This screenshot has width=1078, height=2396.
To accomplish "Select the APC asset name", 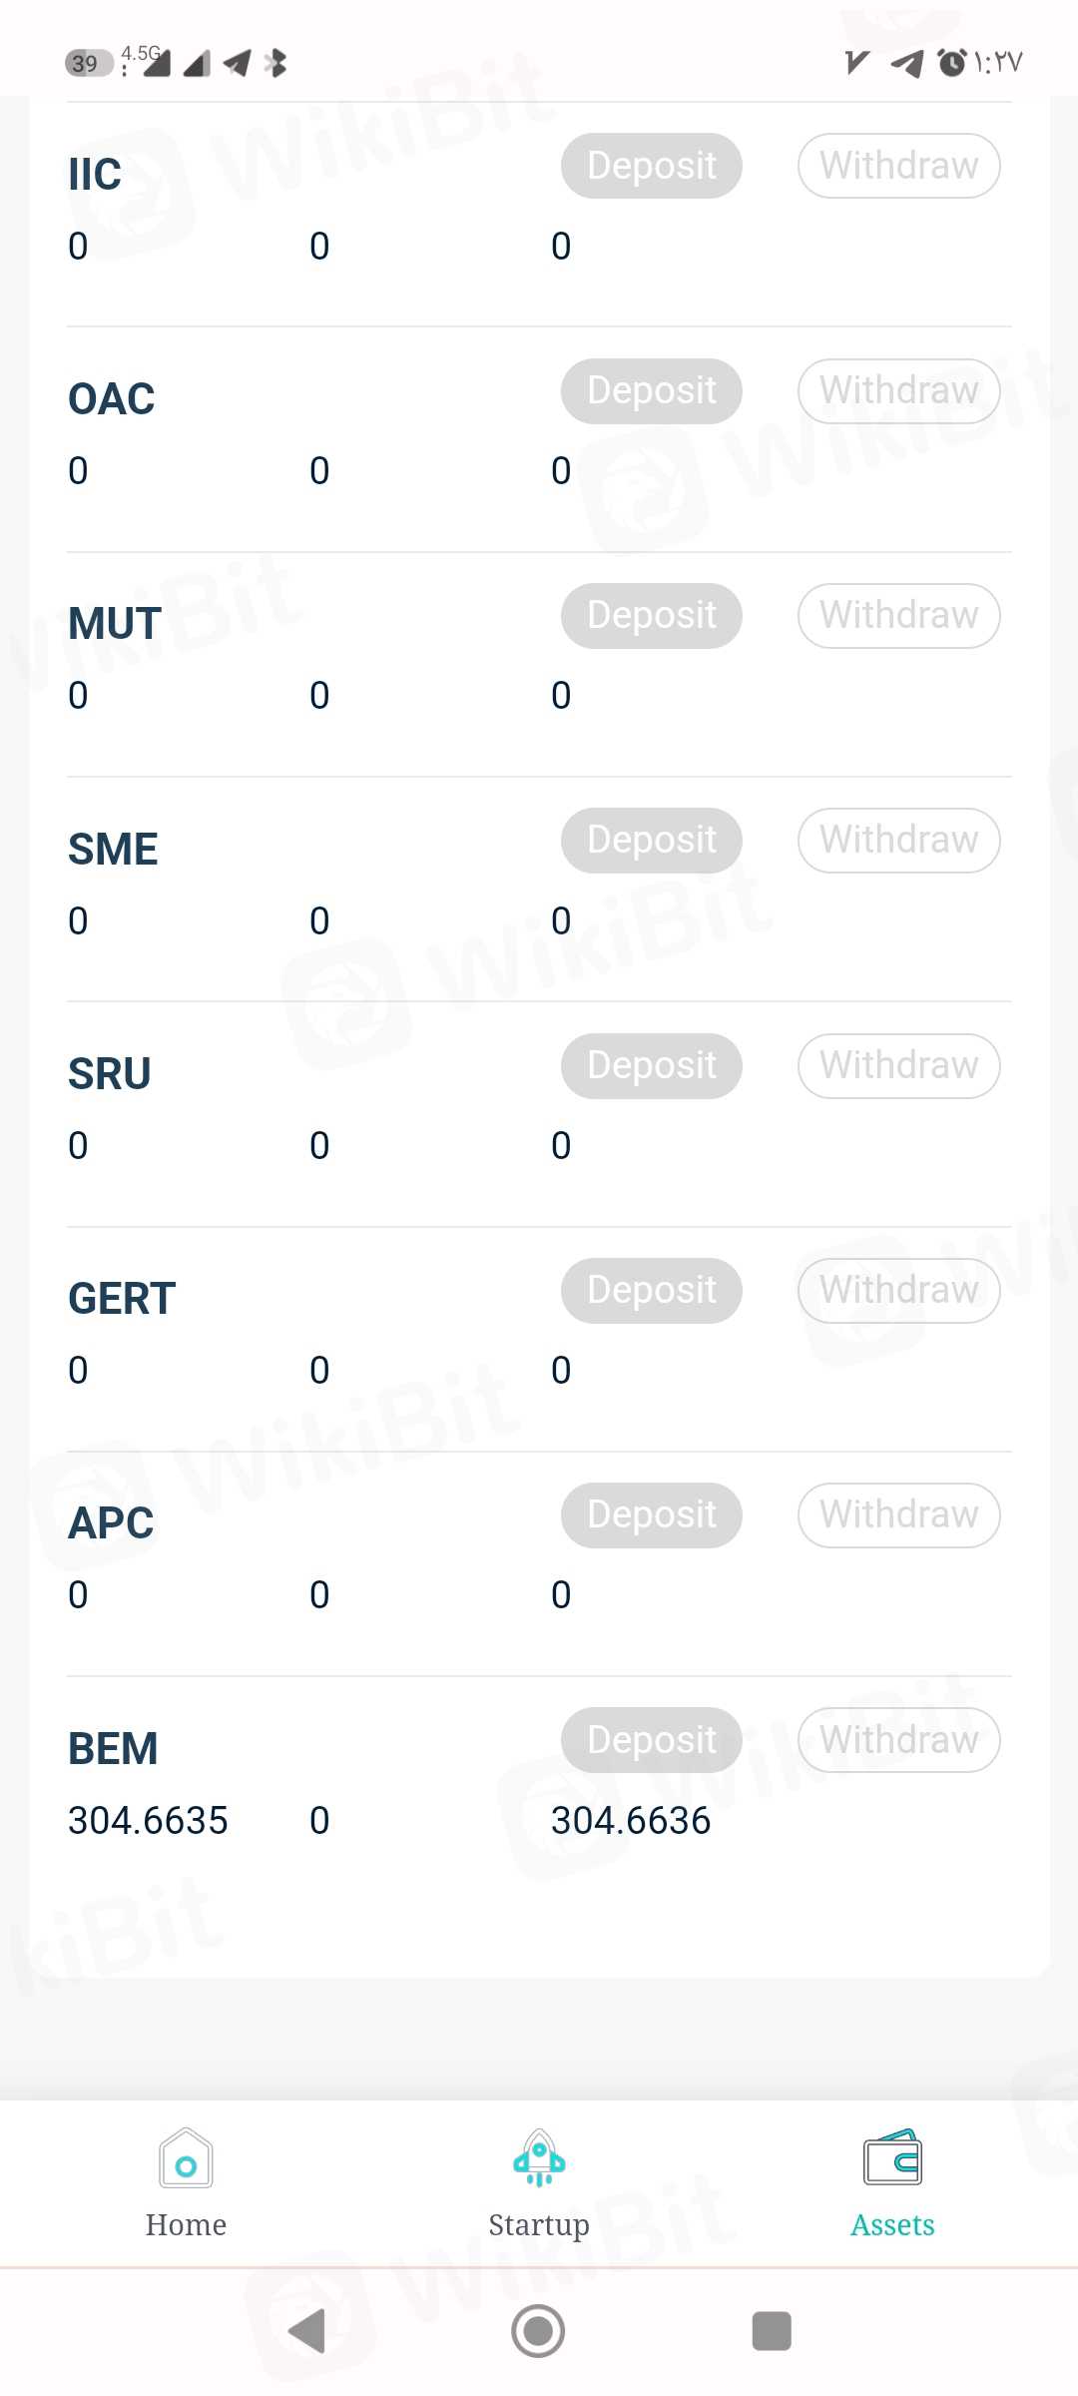I will (111, 1523).
